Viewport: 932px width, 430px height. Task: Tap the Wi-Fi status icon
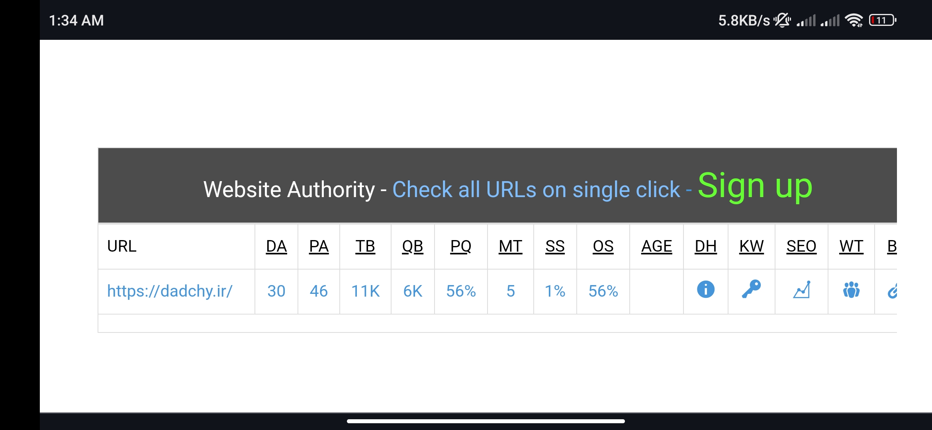coord(854,20)
